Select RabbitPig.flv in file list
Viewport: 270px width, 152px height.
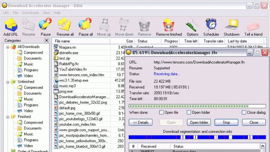(69, 64)
